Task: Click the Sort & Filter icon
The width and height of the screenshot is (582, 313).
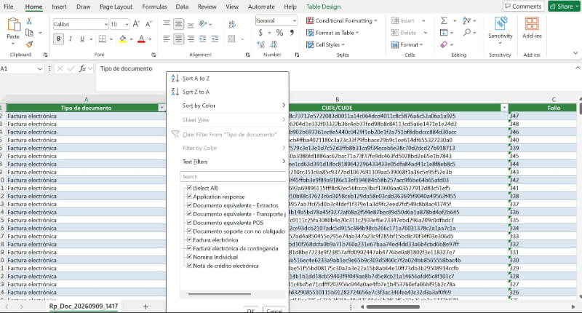Action: pyautogui.click(x=466, y=21)
